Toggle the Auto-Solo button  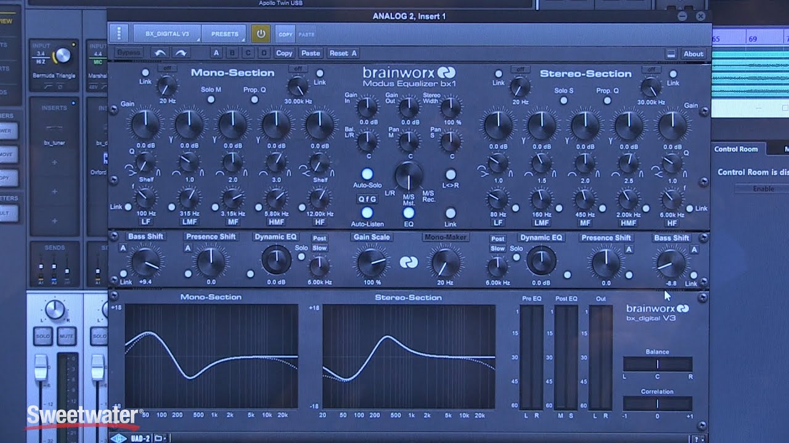click(x=367, y=174)
